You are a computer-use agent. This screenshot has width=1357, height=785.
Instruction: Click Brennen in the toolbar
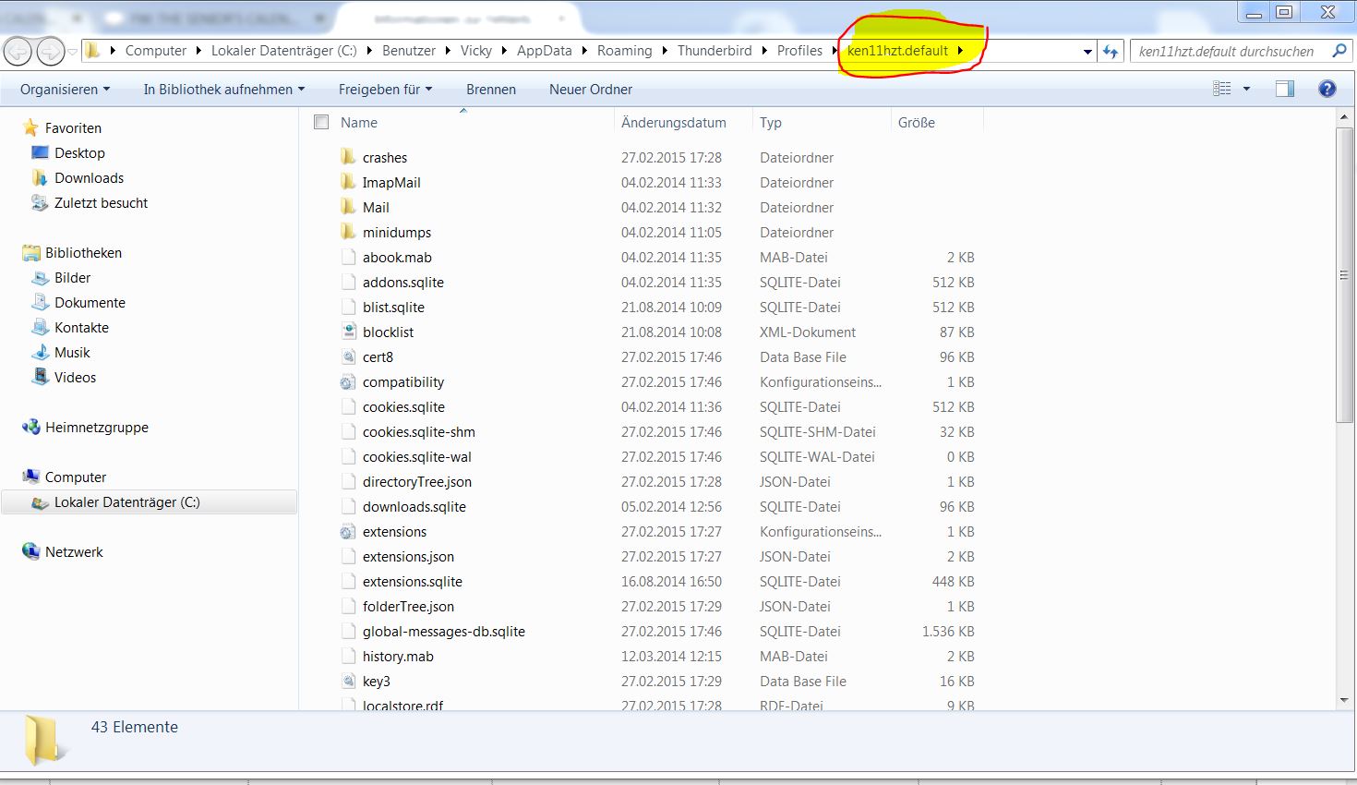[x=490, y=90]
